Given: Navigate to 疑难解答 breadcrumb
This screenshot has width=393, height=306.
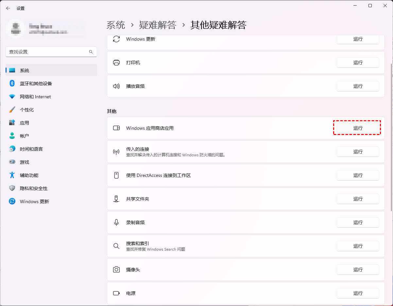Looking at the screenshot, I should click(158, 25).
